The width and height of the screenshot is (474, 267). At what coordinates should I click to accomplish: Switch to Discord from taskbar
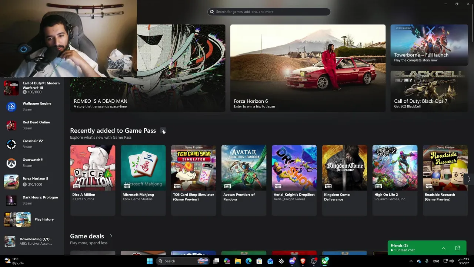(292, 261)
